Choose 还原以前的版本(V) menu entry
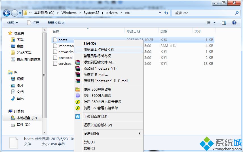Screen dimensions: 243x152 tap(109, 125)
